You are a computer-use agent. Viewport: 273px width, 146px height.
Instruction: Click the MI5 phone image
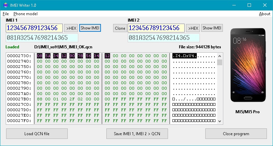coord(248,66)
